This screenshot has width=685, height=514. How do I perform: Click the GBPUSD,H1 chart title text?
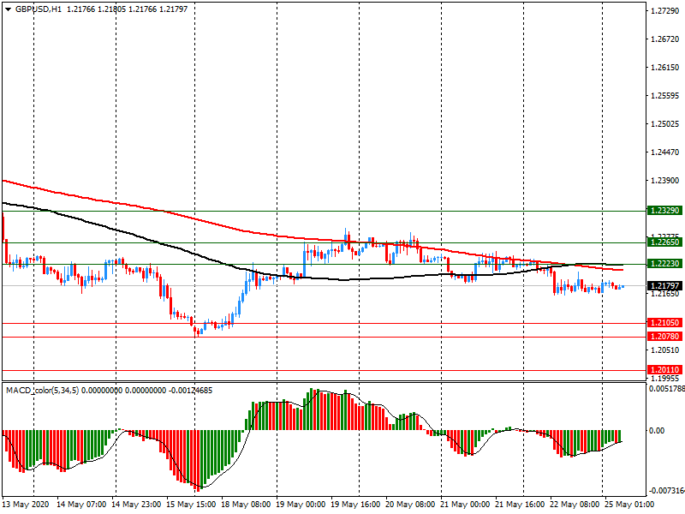pyautogui.click(x=39, y=9)
